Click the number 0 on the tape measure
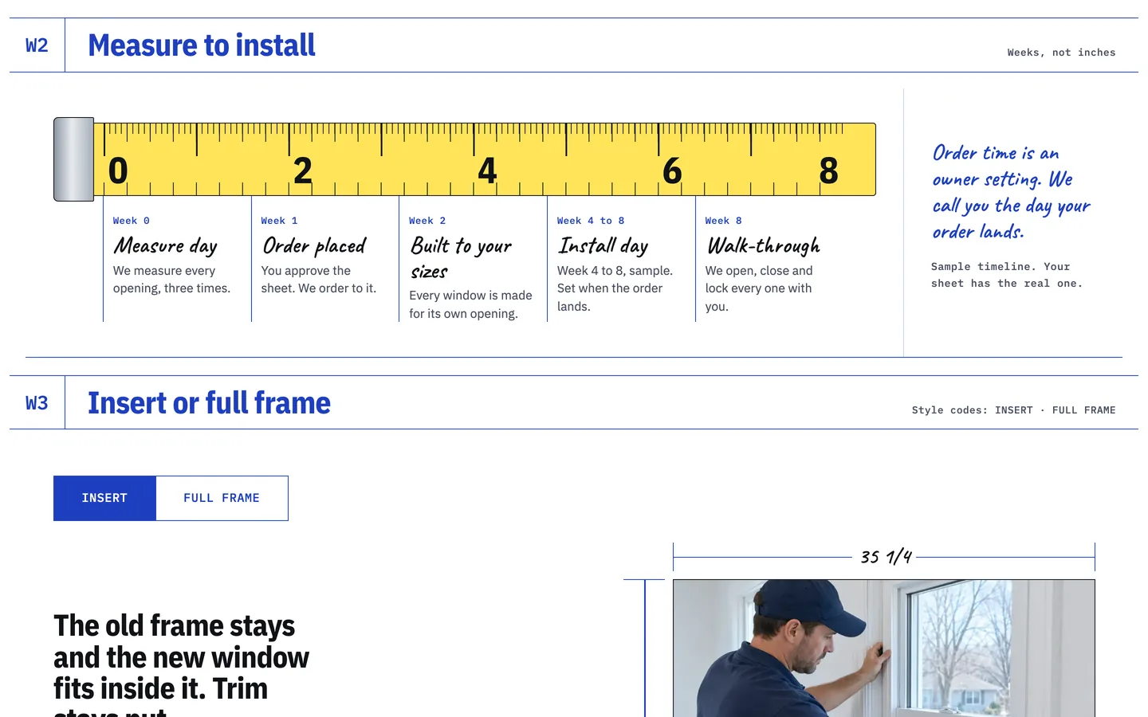The width and height of the screenshot is (1148, 717). pos(118,170)
